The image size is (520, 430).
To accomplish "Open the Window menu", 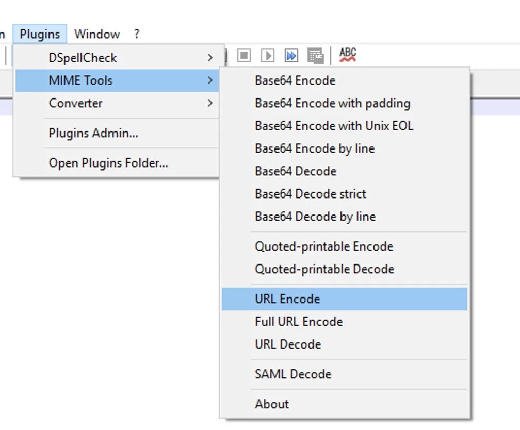I will tap(97, 34).
